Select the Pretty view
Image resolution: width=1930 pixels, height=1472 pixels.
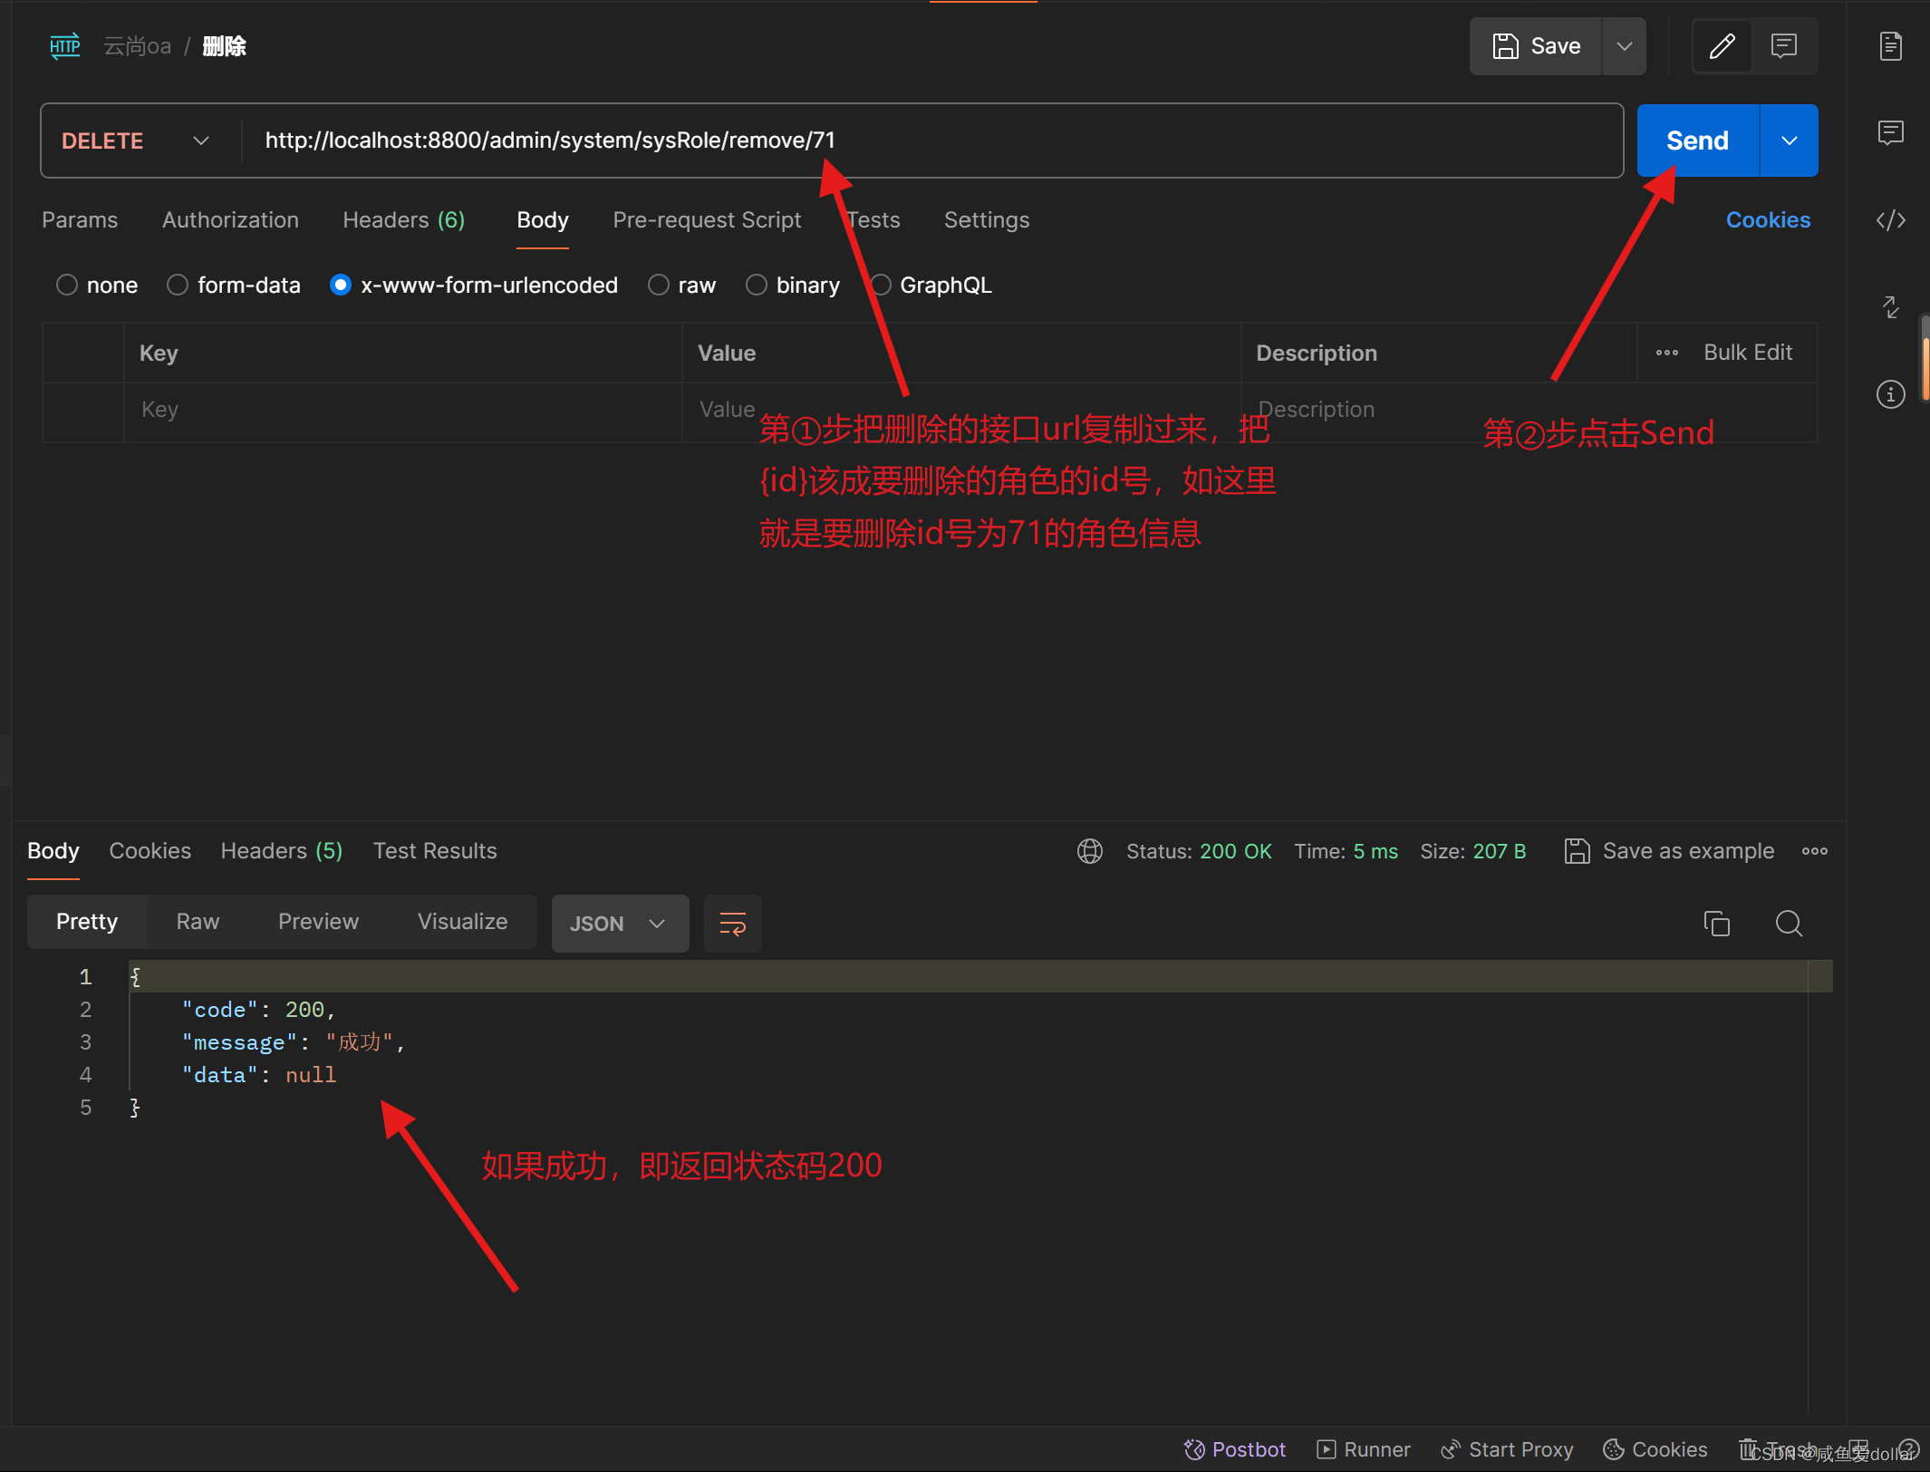point(87,922)
